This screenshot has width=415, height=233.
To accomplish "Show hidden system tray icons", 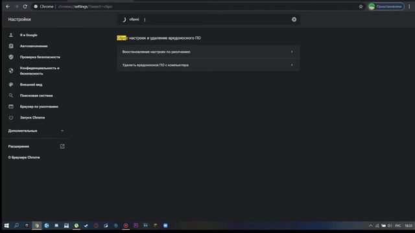I will click(370, 226).
